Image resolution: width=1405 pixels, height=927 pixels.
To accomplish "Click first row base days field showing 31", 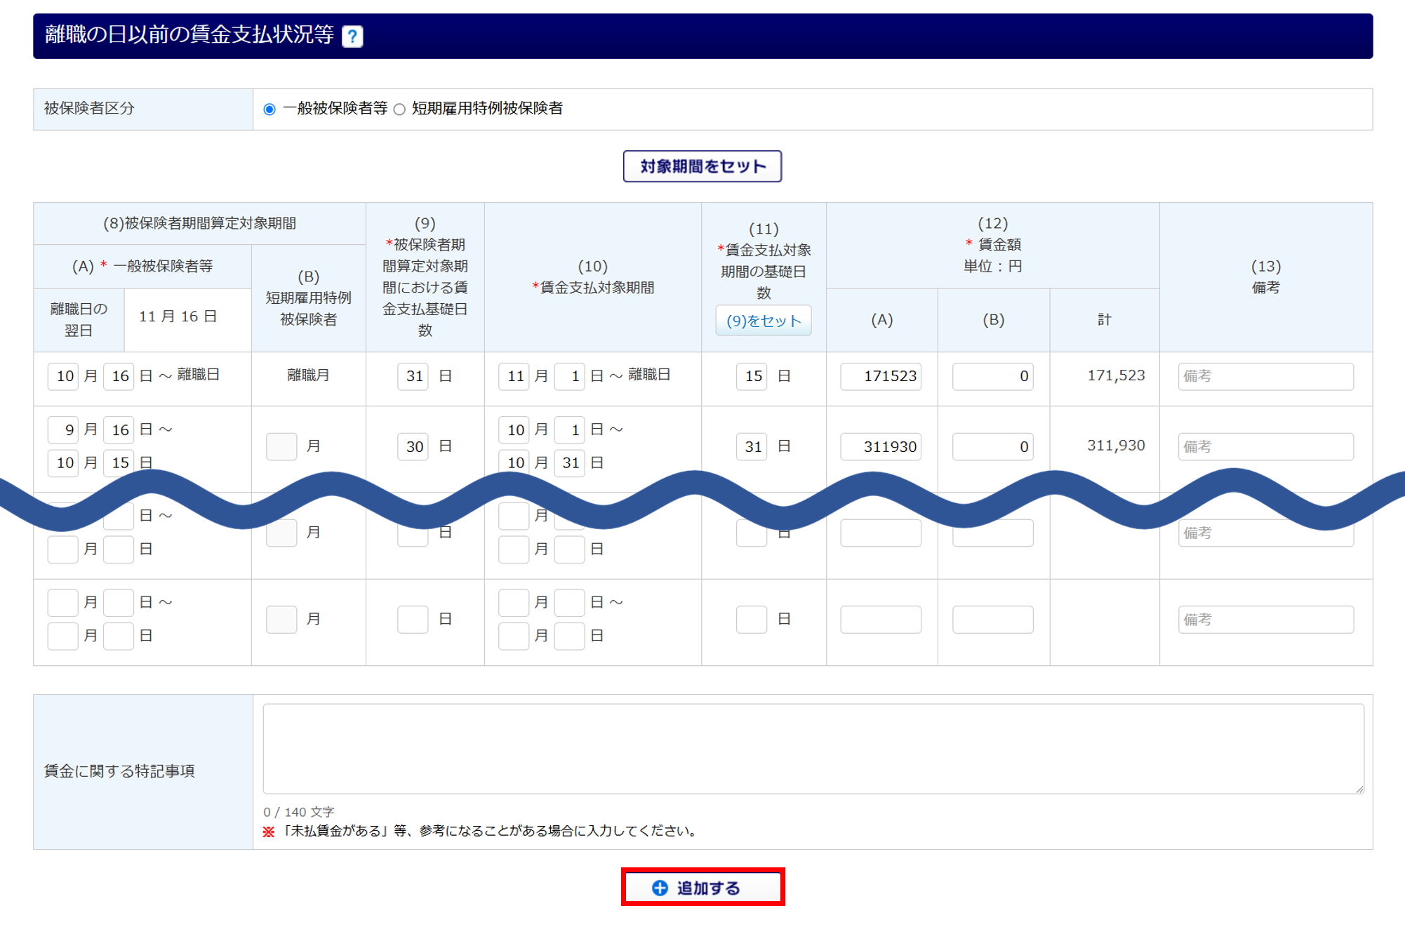I will [413, 376].
